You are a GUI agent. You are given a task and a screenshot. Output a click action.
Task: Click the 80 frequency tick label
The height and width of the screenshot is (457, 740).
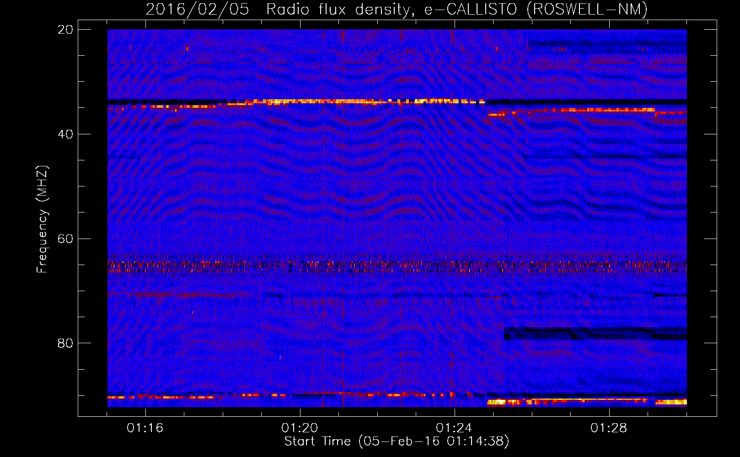[65, 343]
